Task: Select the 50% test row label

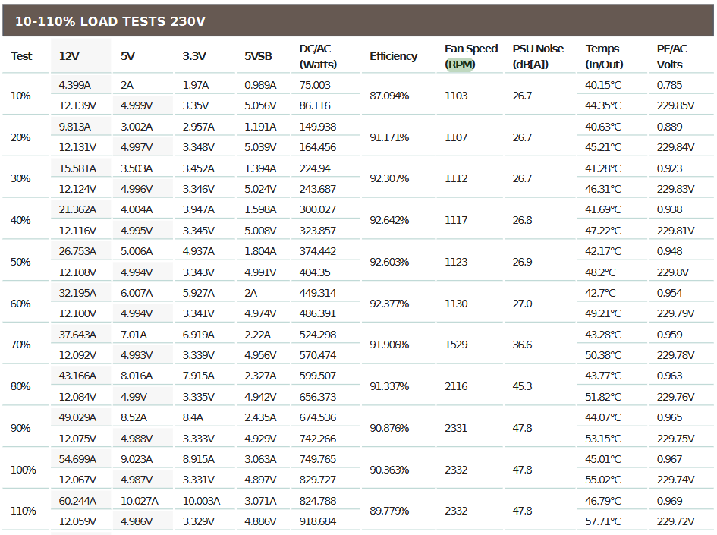Action: coord(20,262)
